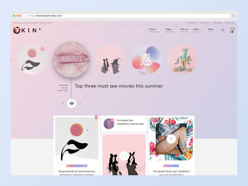Select the banana sculpture circle thumbnail
This screenshot has height=186, width=248.
click(x=182, y=59)
